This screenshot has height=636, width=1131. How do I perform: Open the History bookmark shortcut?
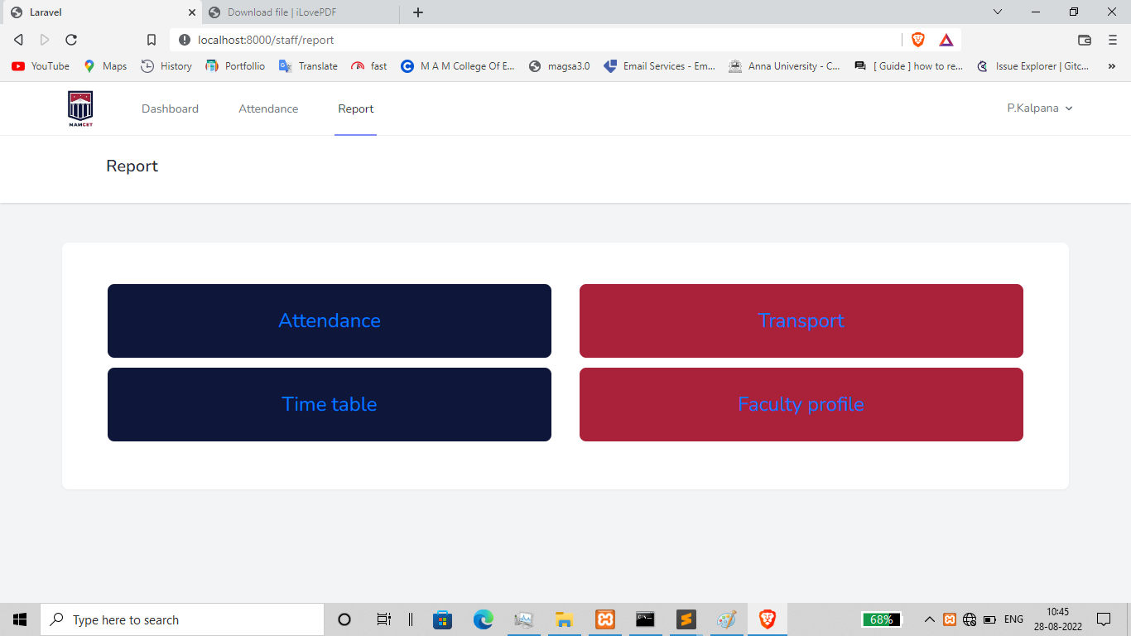click(x=166, y=66)
